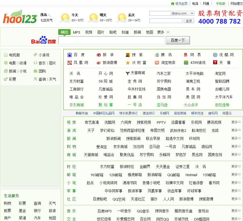243x221 pixels.
Task: Select the 地图 search tab
Action: click(x=149, y=32)
